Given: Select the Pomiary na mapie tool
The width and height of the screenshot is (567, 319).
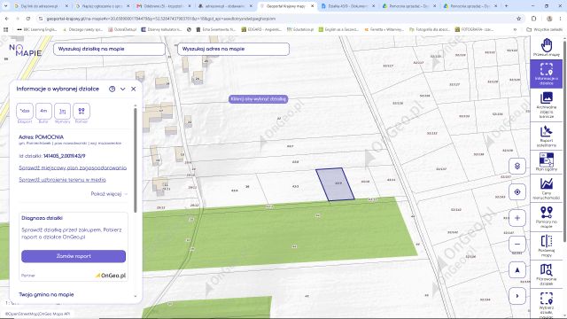Looking at the screenshot, I should [546, 217].
